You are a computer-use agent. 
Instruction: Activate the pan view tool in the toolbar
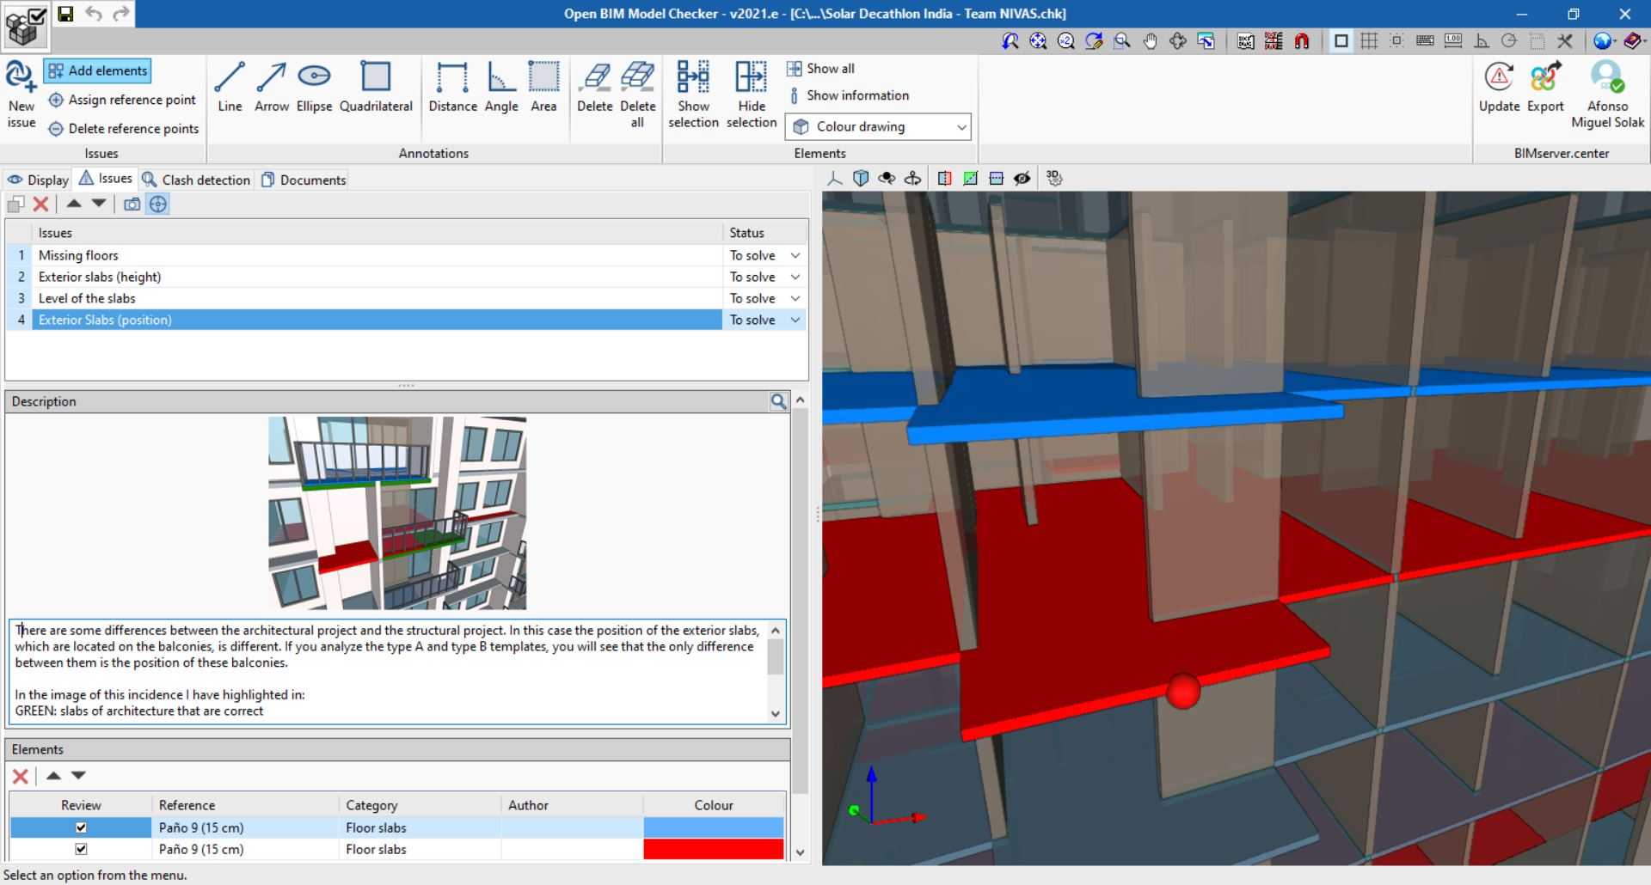tap(1151, 40)
